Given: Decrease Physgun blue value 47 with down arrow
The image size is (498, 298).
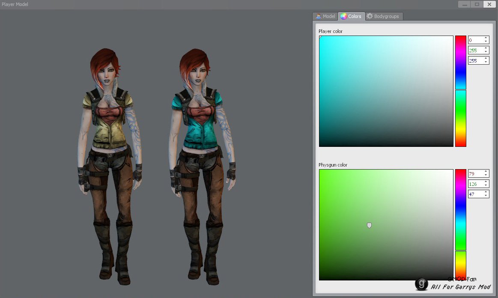Looking at the screenshot, I should (486, 196).
